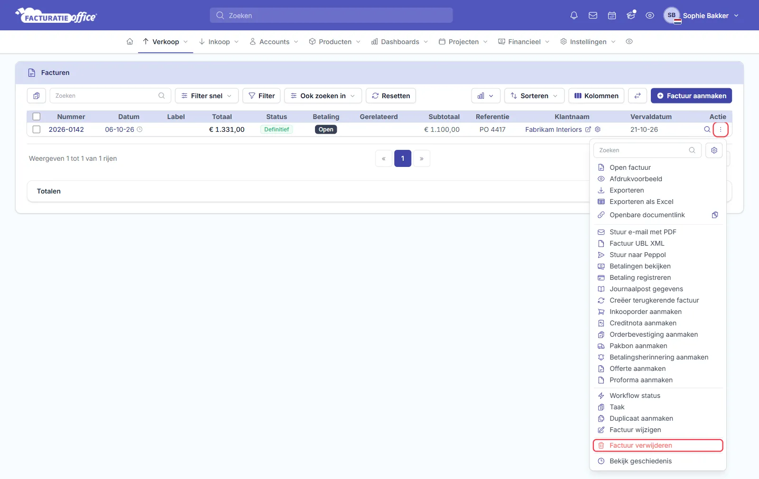This screenshot has width=759, height=479.
Task: Open the mail envelope icon in header
Action: [593, 16]
